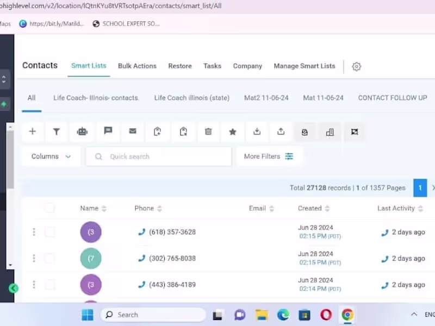Open Microsoft Store from the taskbar
The width and height of the screenshot is (435, 326).
point(304,315)
